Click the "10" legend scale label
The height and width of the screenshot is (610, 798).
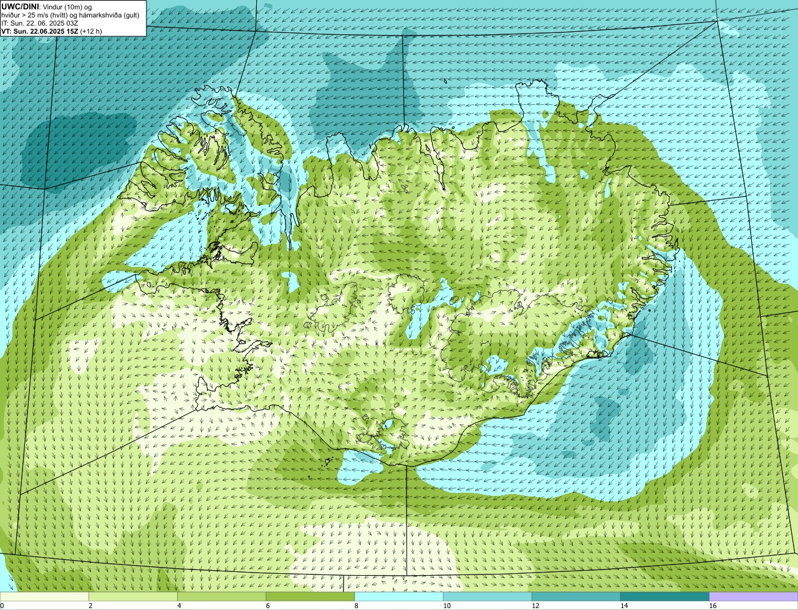pos(446,606)
